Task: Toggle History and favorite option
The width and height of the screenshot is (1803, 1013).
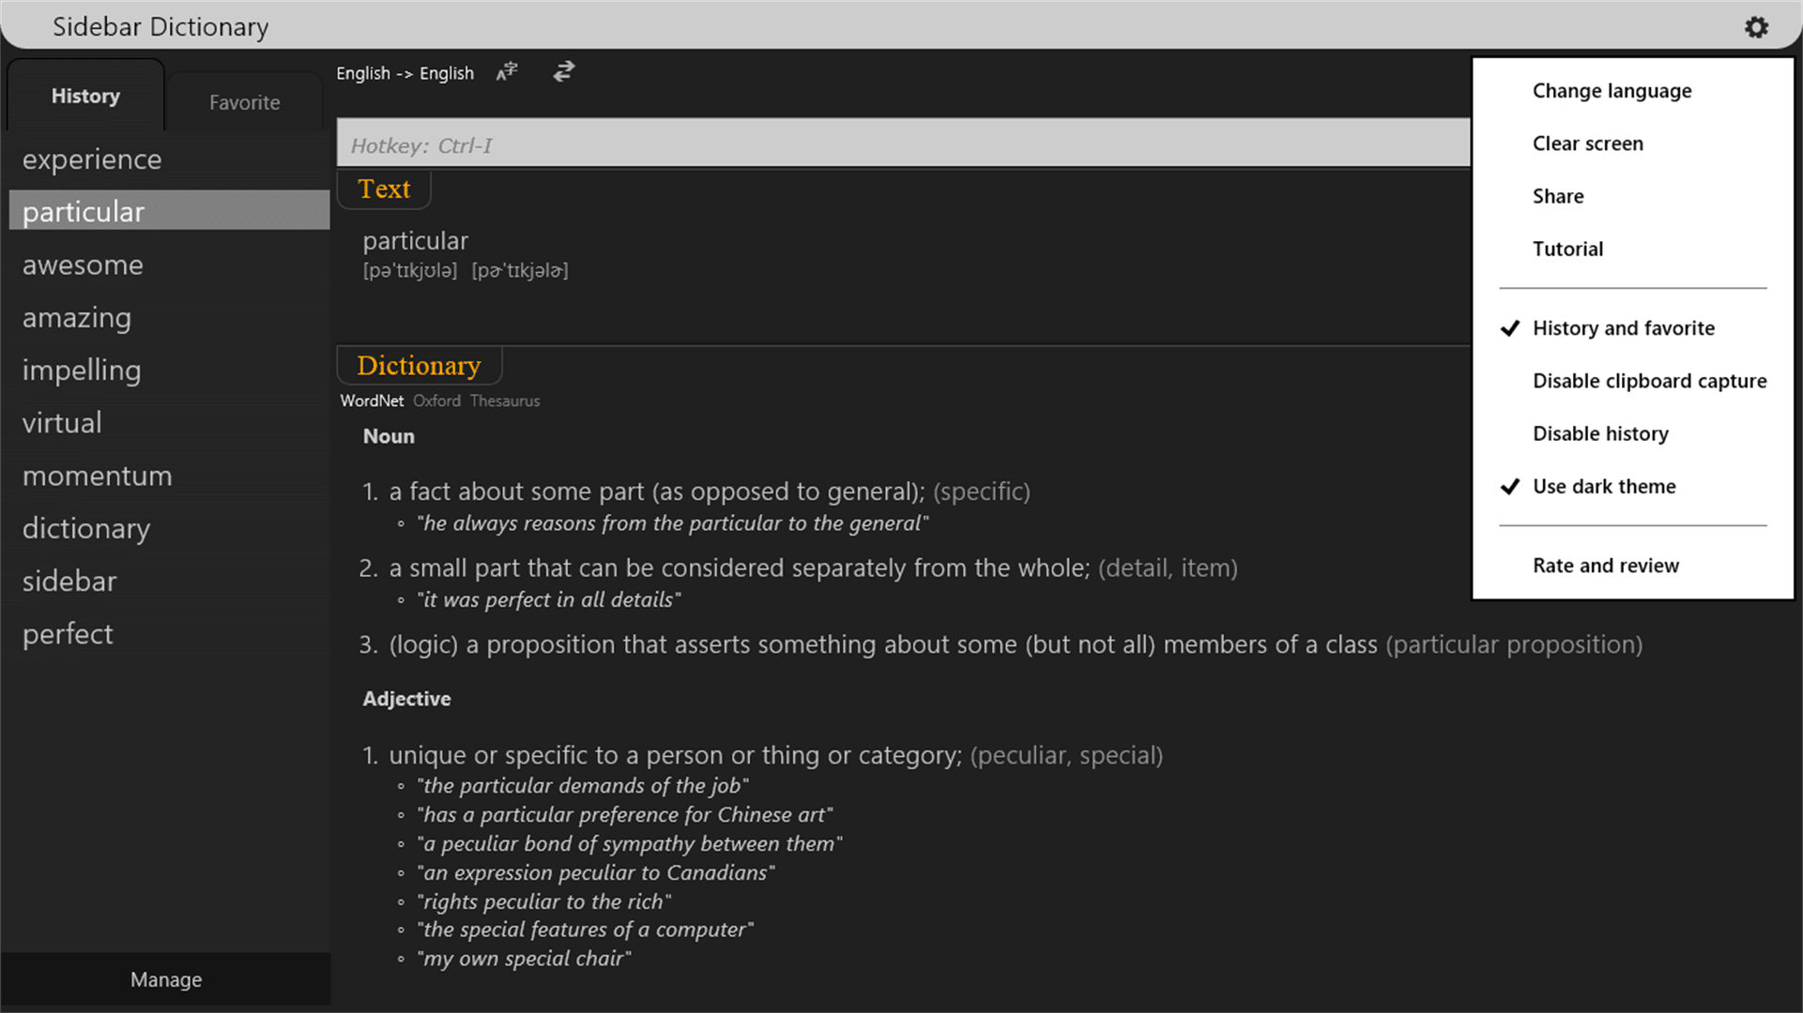Action: tap(1624, 326)
